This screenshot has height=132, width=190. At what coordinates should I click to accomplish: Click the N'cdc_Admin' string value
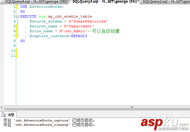(73, 31)
